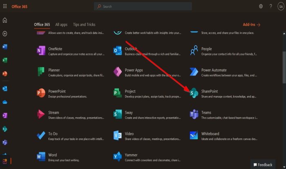Screen dimensions: 286x169
Task: Click 'Connect with coworkers and classmates' text
Action: [x=153, y=160]
